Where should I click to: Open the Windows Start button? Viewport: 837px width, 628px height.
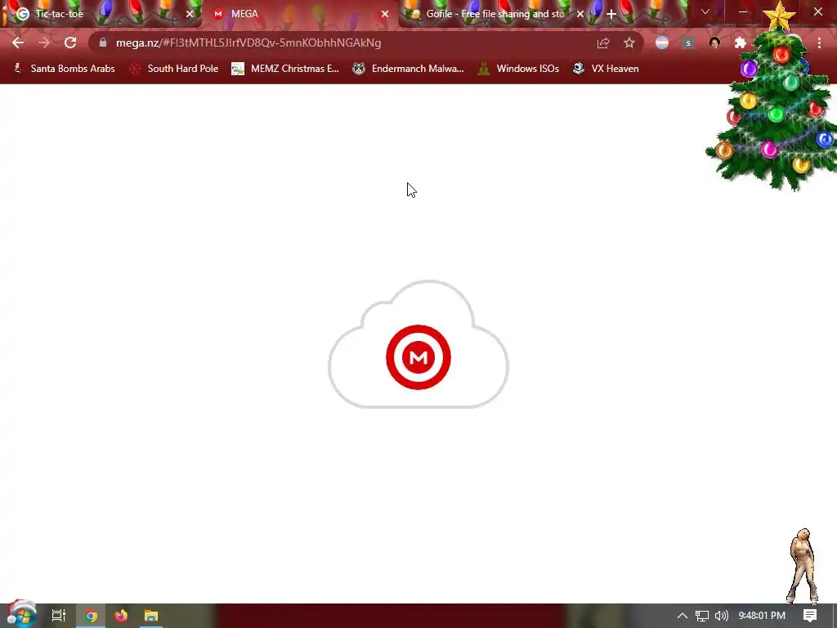pyautogui.click(x=21, y=615)
